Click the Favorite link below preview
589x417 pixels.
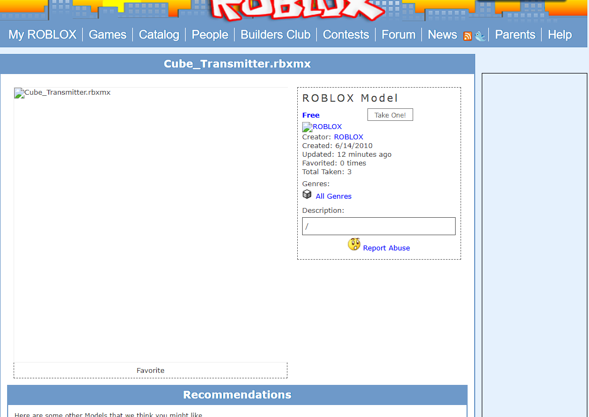pos(150,370)
